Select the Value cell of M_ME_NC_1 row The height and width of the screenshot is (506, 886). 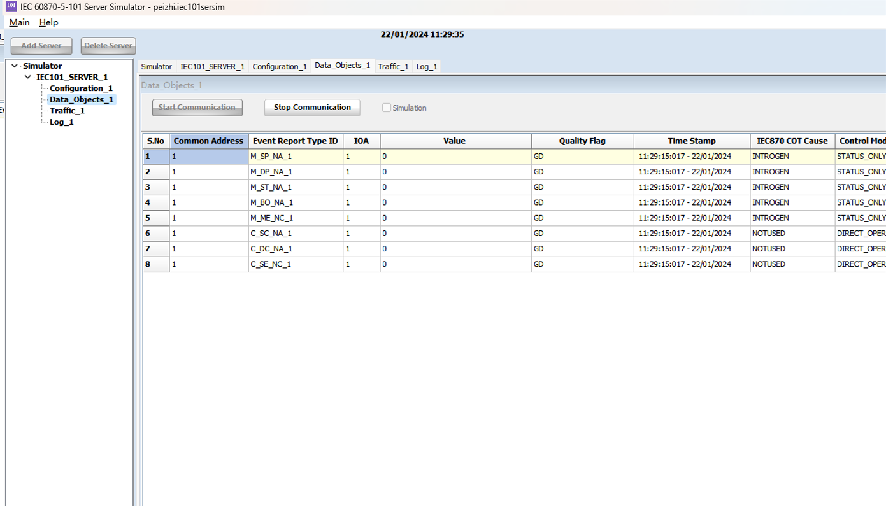click(x=456, y=218)
